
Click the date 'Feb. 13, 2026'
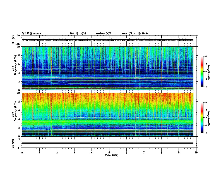tap(78, 34)
